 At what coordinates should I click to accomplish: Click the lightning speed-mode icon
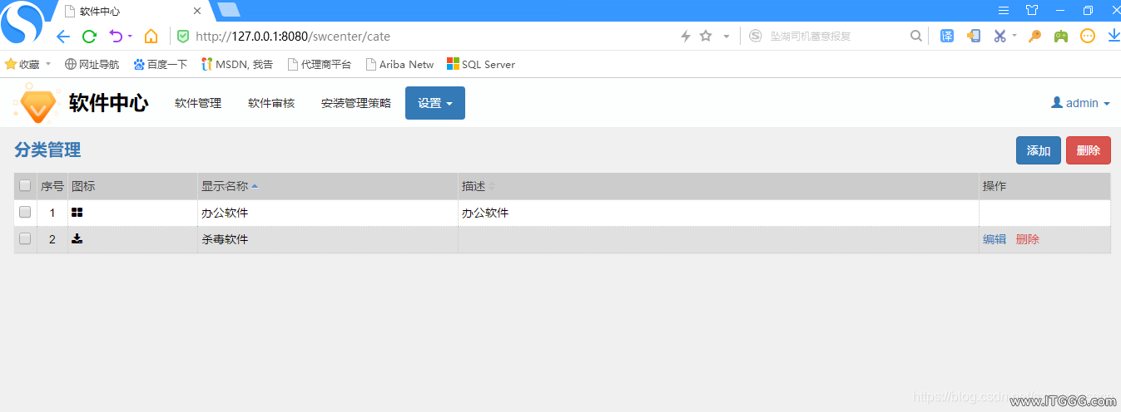[x=686, y=36]
